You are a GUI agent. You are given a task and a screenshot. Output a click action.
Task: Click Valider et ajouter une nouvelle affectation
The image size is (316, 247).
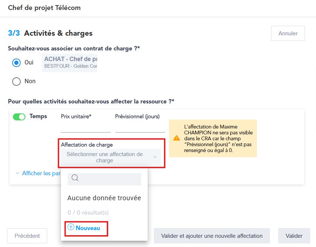(x=212, y=236)
